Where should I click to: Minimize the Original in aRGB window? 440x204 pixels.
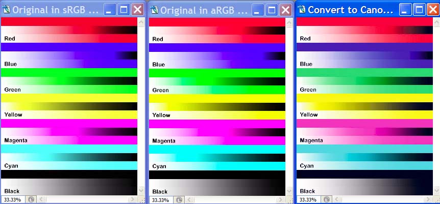(258, 10)
